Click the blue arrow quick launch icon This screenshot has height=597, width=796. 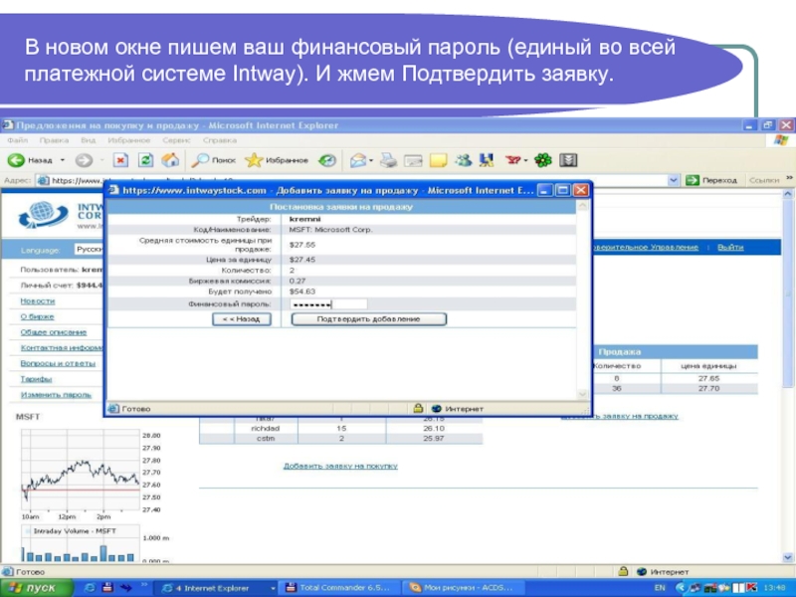point(125,588)
